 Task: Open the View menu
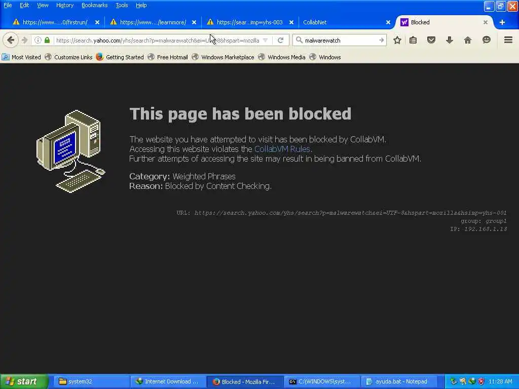pyautogui.click(x=43, y=5)
